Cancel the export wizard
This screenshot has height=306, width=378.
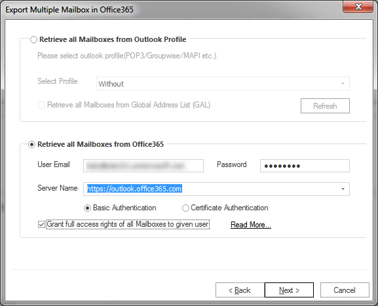click(x=345, y=290)
